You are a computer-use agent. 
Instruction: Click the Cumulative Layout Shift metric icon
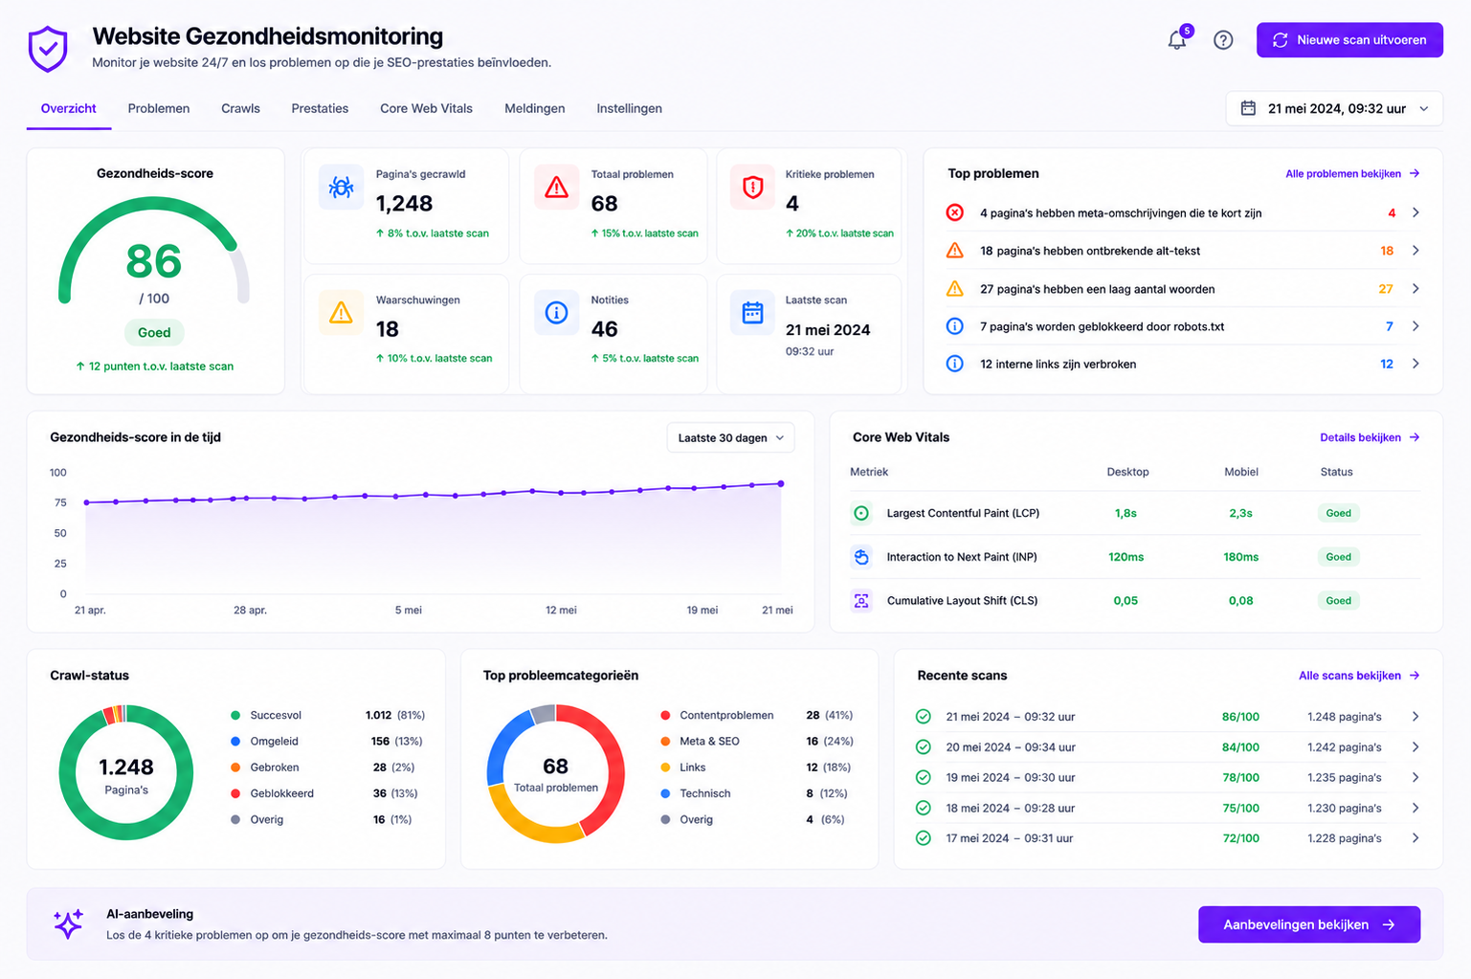click(861, 601)
